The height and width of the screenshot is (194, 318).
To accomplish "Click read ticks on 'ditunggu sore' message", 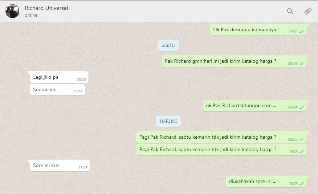I will (301, 108).
